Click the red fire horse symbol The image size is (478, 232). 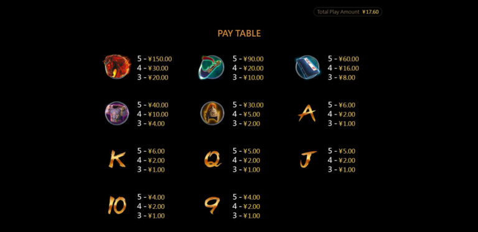(117, 67)
